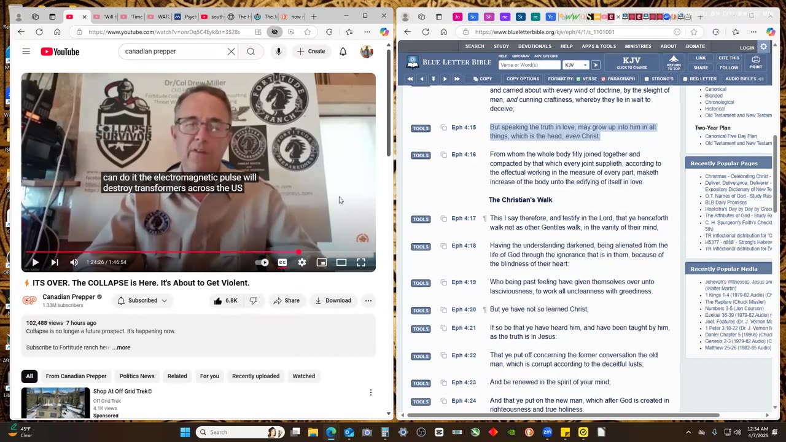This screenshot has width=786, height=442.
Task: Click the YouTube search magnifier button
Action: 251,52
